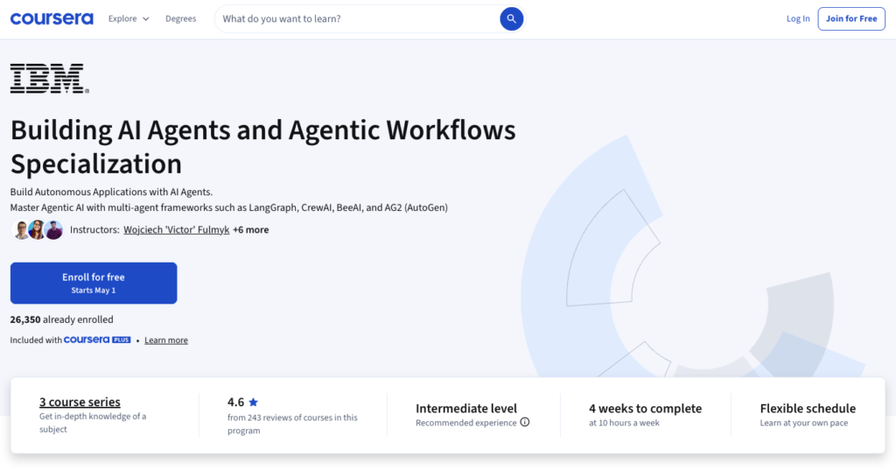Click the 'Learn at your own pace' text
The width and height of the screenshot is (896, 470).
point(804,423)
